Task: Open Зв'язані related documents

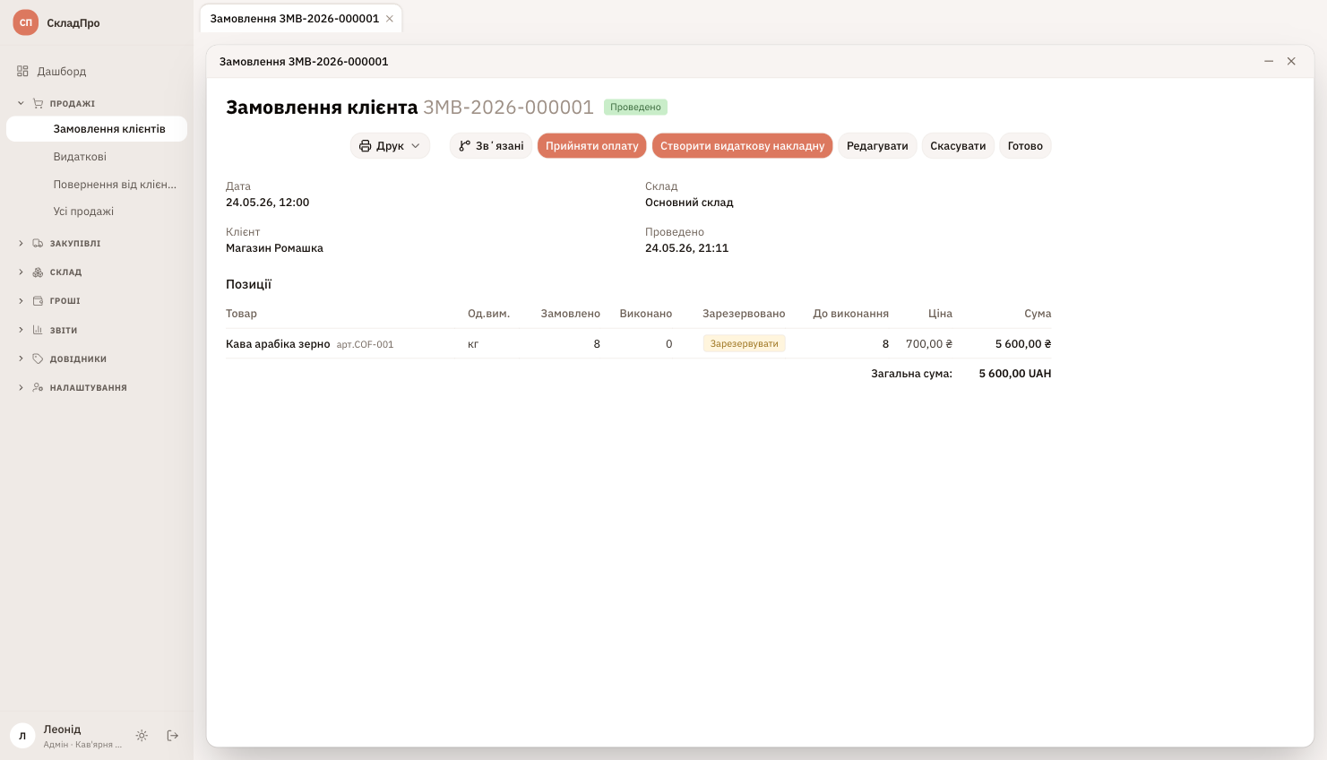Action: pos(491,146)
